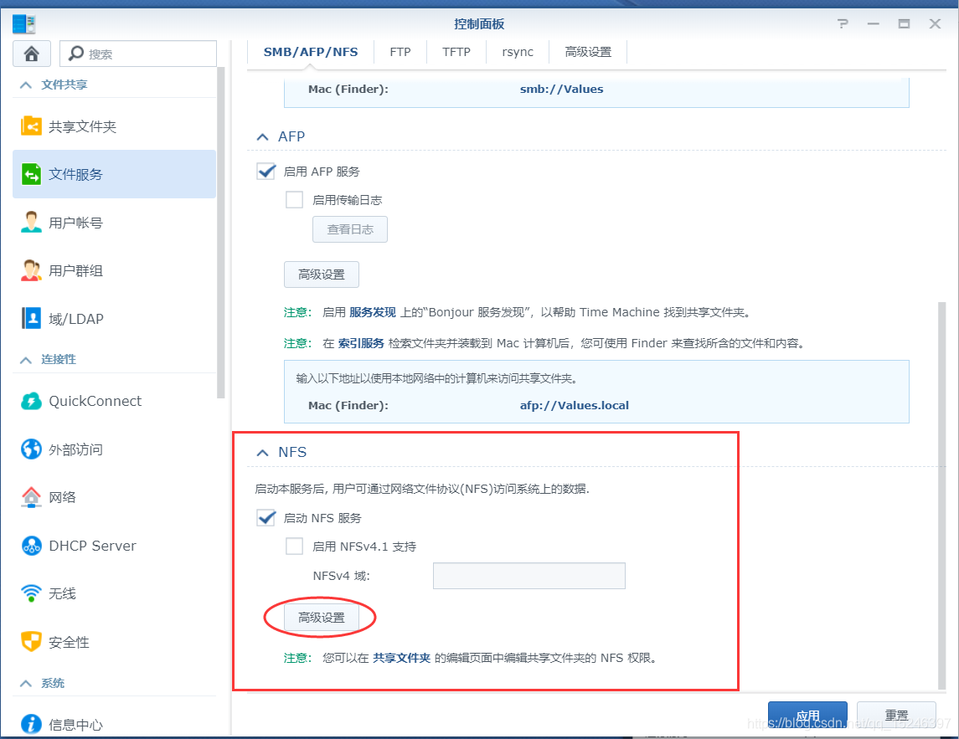Select the DHCP Server sidebar label
The width and height of the screenshot is (959, 739).
point(92,546)
